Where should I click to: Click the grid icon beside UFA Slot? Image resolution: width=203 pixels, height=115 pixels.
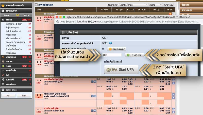tap(63, 32)
